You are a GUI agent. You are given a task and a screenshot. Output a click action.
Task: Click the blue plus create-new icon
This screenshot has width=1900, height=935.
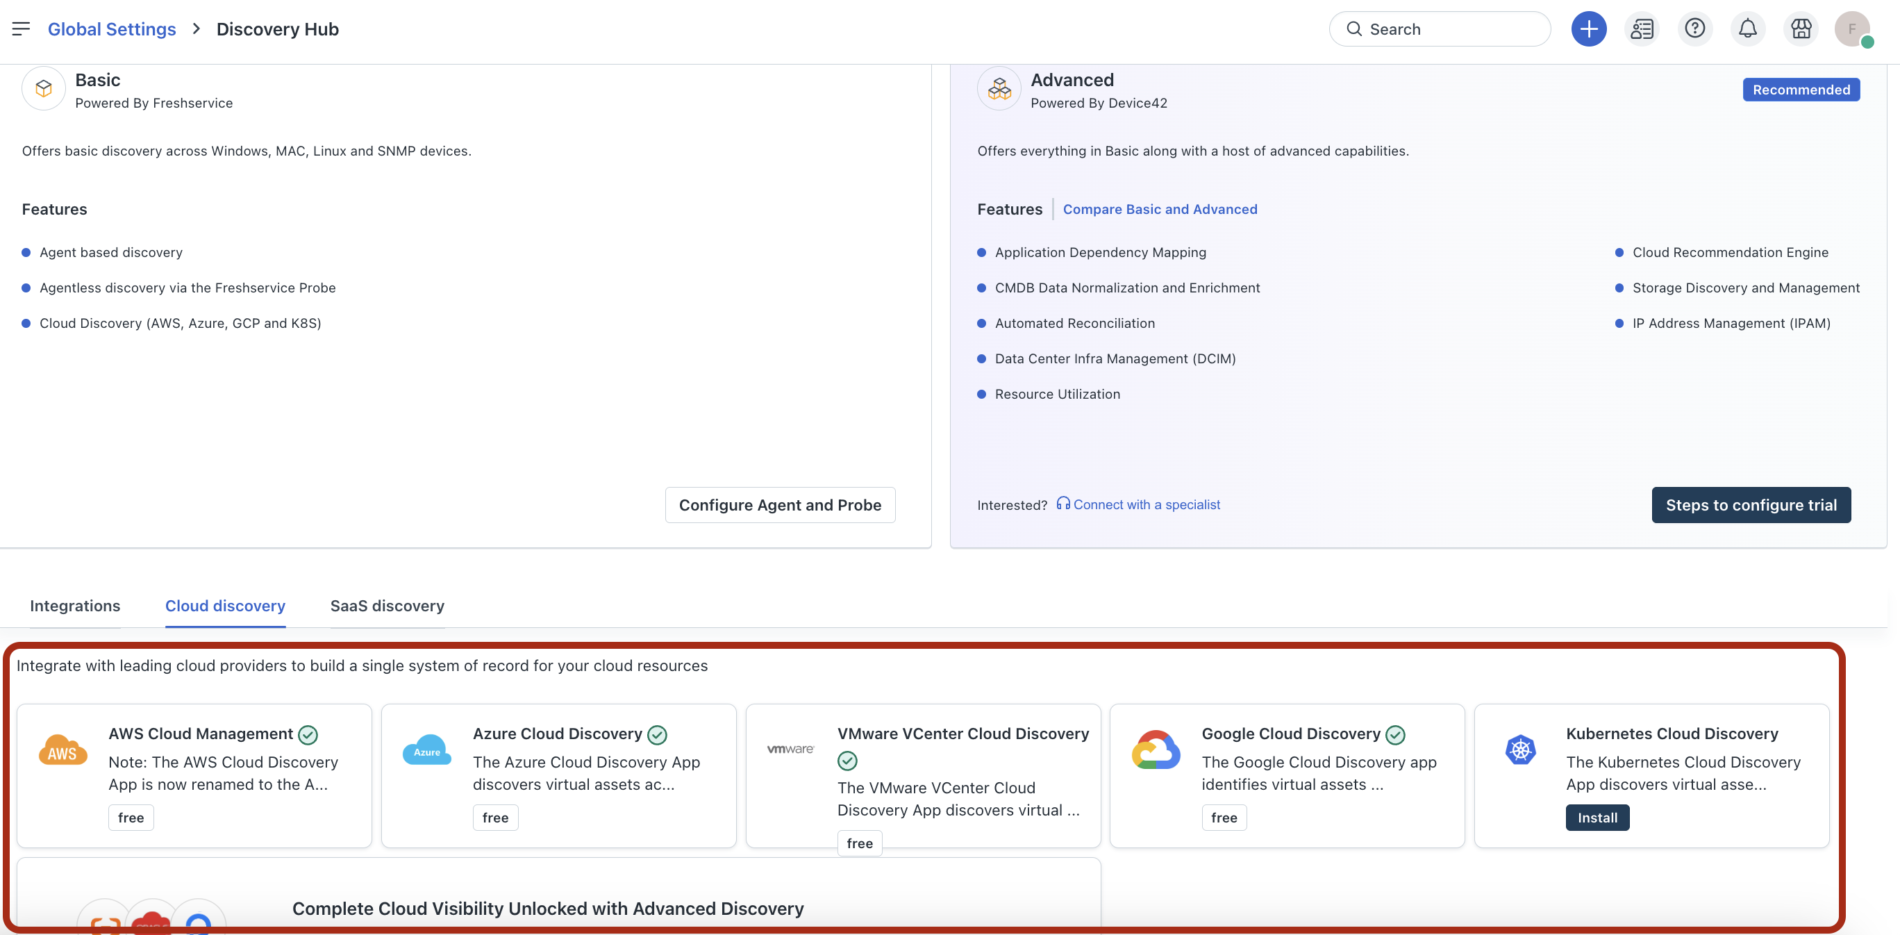pyautogui.click(x=1588, y=28)
